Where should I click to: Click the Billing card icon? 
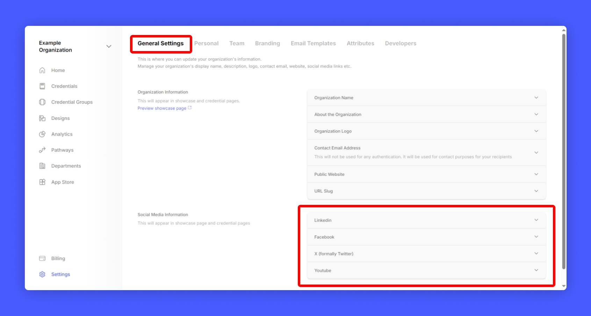coord(42,258)
